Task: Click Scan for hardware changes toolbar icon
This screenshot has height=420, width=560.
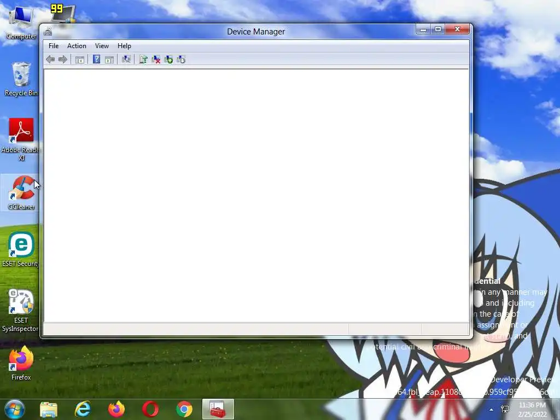Action: [126, 59]
